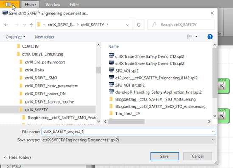Click the Forward navigation arrow
233x168 pixels.
coord(17,25)
